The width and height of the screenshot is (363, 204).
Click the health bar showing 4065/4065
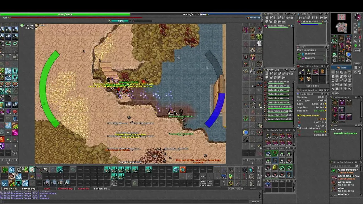(65, 14)
